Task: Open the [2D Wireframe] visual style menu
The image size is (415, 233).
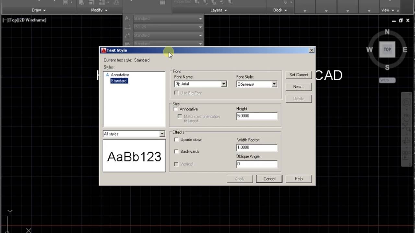Action: pos(32,20)
